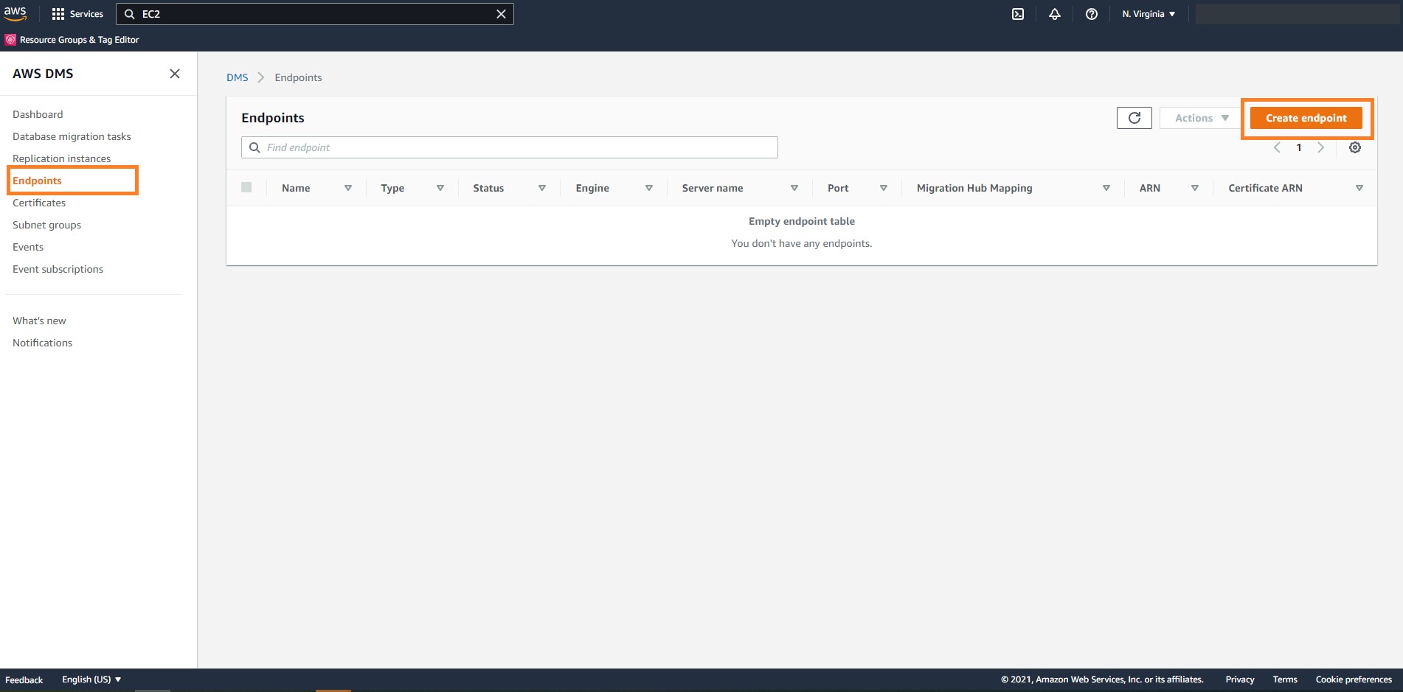Click page number 1 in pagination
1403x692 pixels.
tap(1299, 147)
